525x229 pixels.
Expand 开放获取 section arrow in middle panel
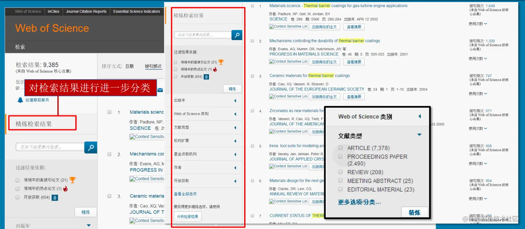[x=235, y=181]
